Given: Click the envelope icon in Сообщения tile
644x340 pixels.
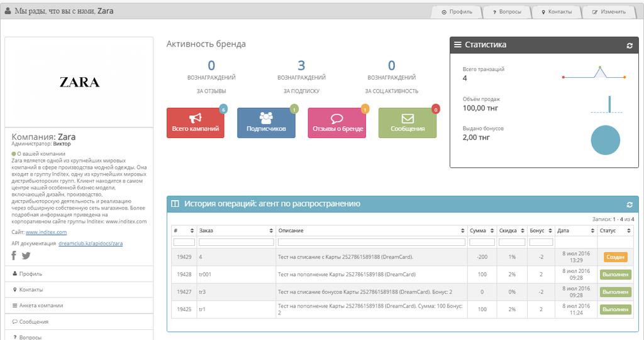Looking at the screenshot, I should [x=408, y=119].
